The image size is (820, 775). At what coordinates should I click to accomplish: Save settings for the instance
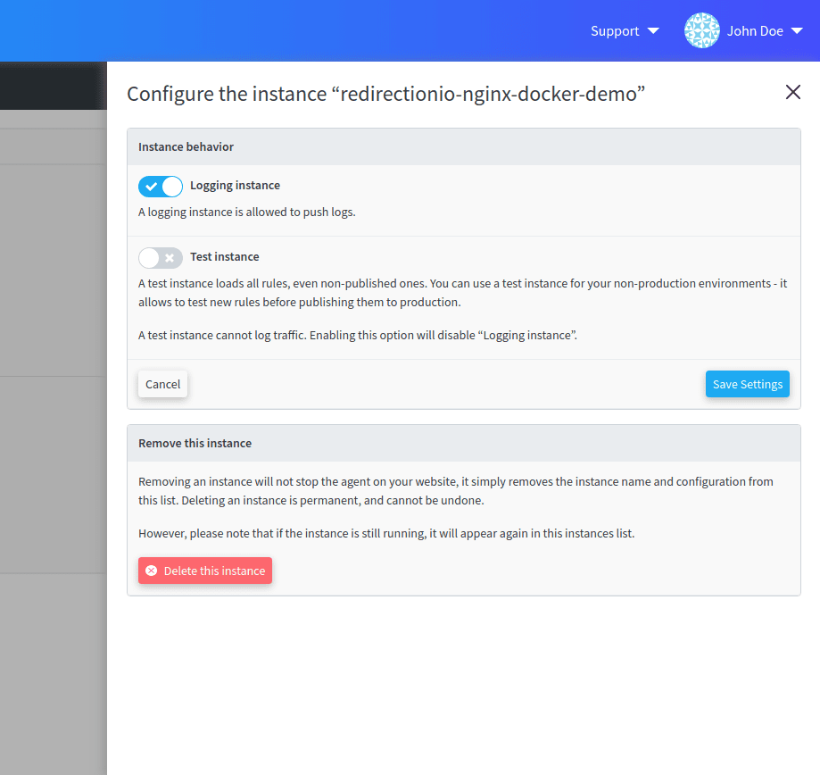point(747,384)
